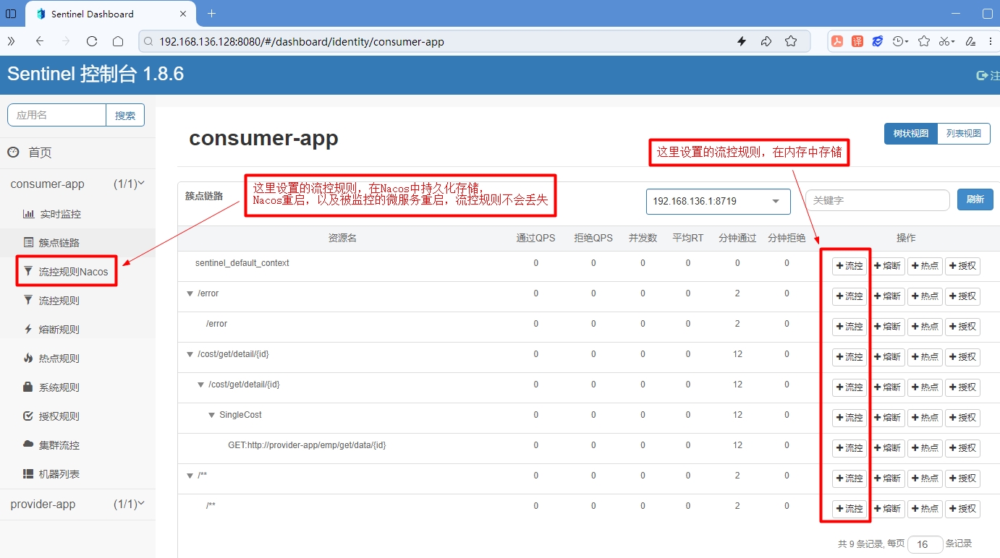Click the browser address bar URL
This screenshot has width=1000, height=558.
302,42
